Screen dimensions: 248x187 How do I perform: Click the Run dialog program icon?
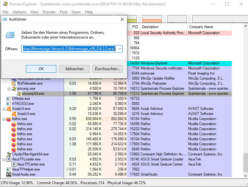click(10, 35)
